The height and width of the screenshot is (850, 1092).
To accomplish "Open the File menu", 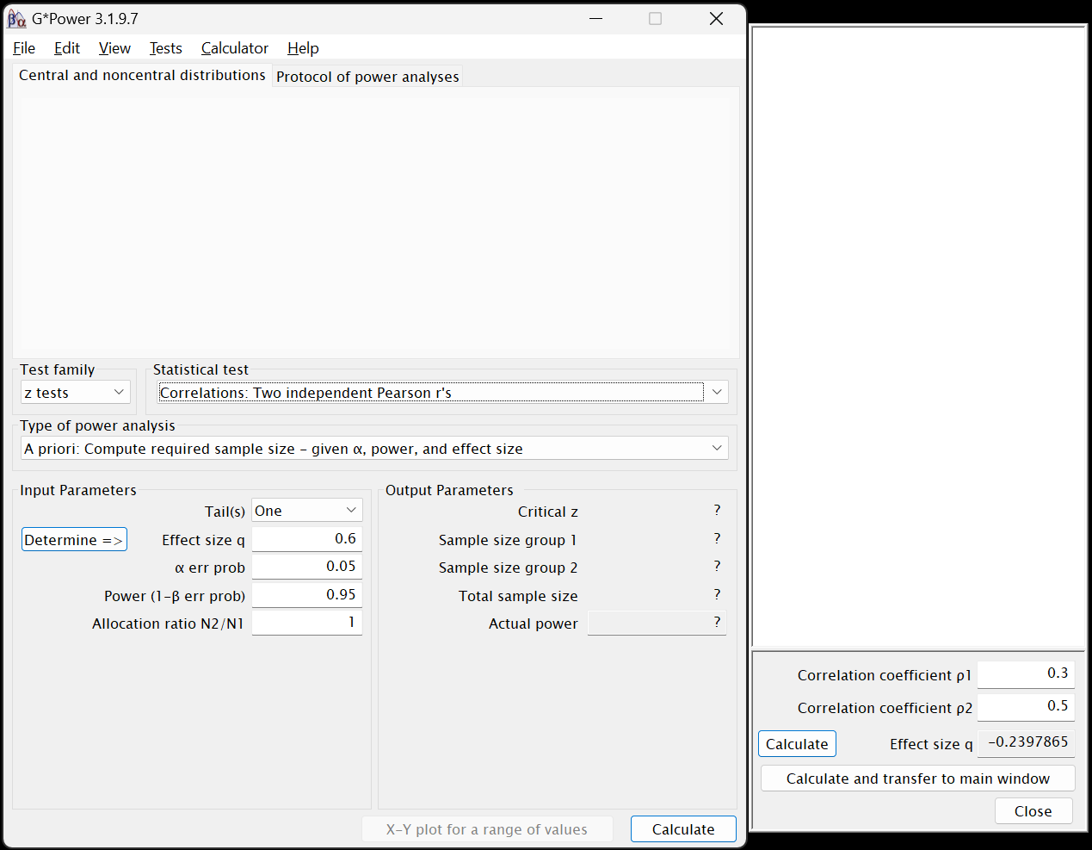I will (x=24, y=48).
